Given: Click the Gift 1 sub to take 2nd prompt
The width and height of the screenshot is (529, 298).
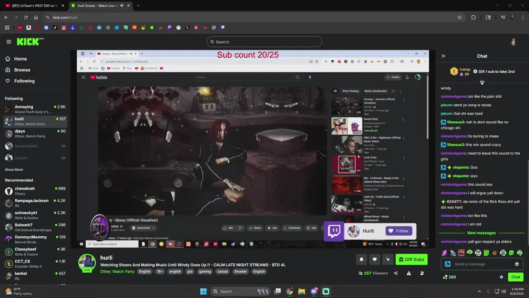Looking at the screenshot, I should (x=493, y=72).
